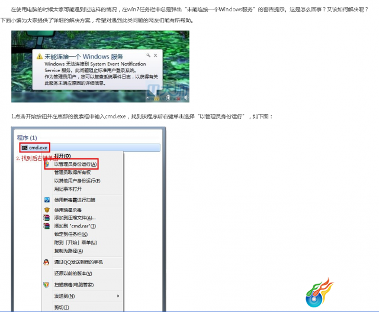The image size is (379, 312).
Task: Click the cmd.exe black console icon
Action: 24,148
